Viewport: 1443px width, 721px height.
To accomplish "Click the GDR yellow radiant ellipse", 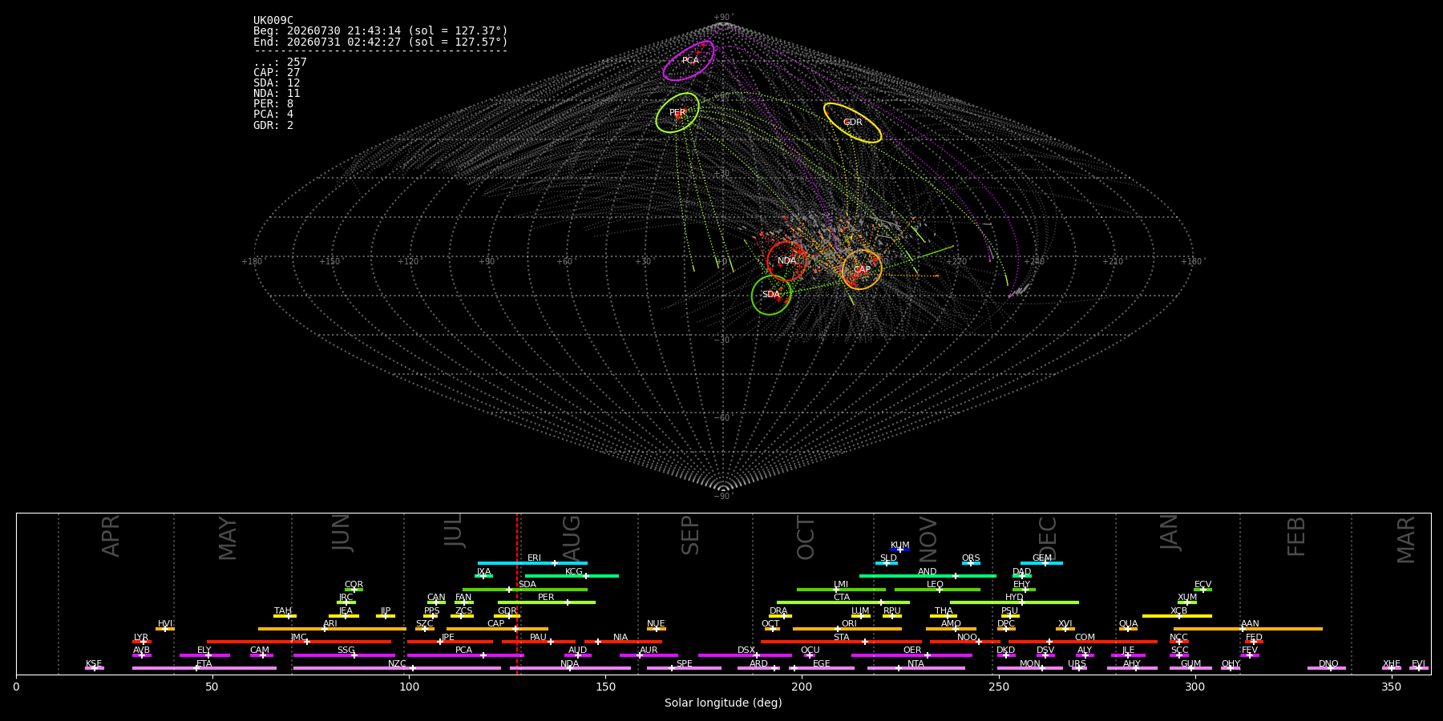I will pos(852,123).
